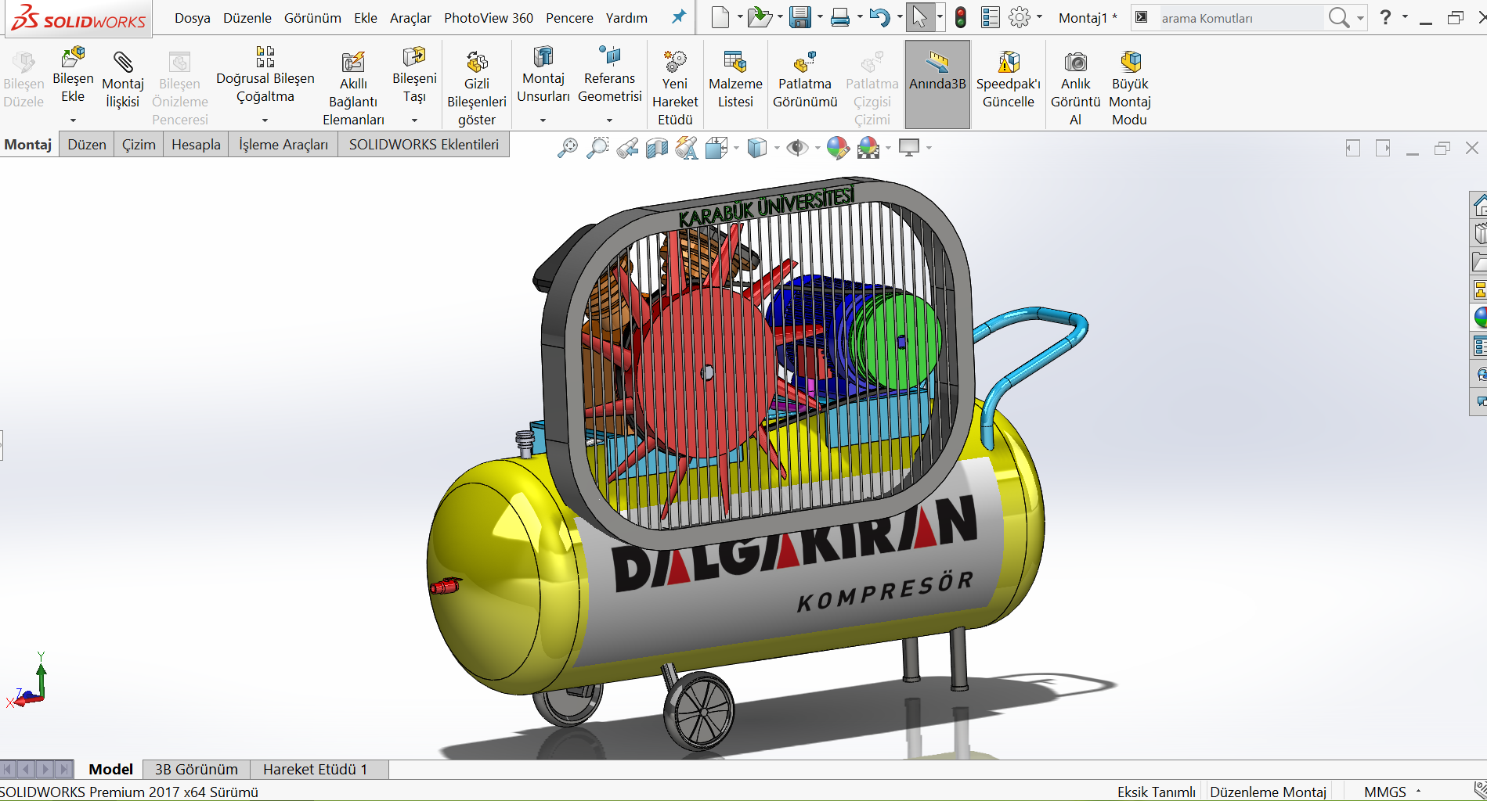Image resolution: width=1487 pixels, height=801 pixels.
Task: Click the Montaj İlişkisi paperclip icon
Action: pyautogui.click(x=123, y=61)
